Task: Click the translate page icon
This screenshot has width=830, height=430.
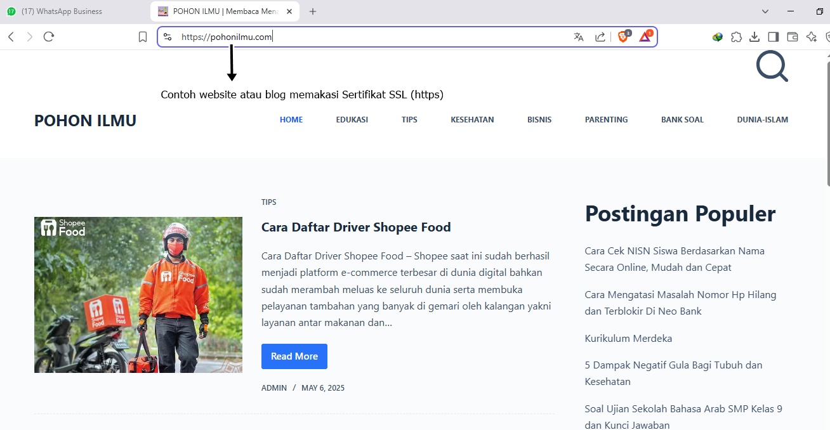Action: pos(579,37)
